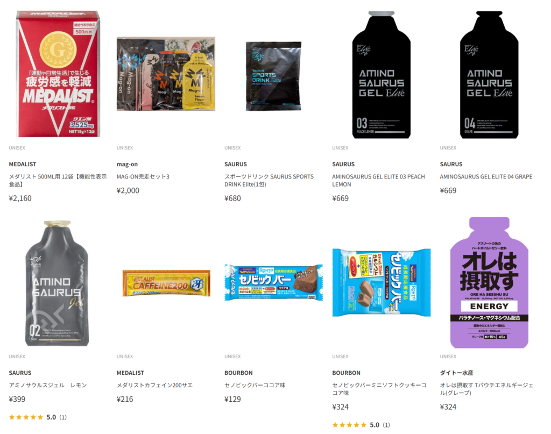Open the オレは摂取す Tパウチエネルギージェル link

pos(486,389)
